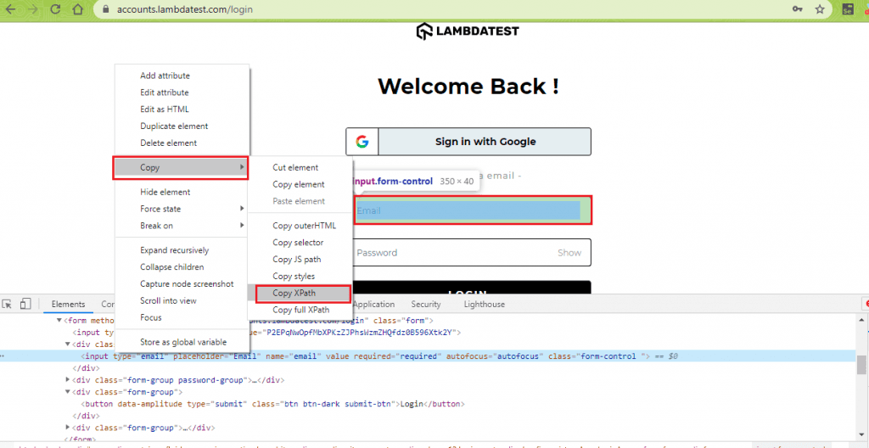
Task: Choose Copy selector
Action: 300,243
